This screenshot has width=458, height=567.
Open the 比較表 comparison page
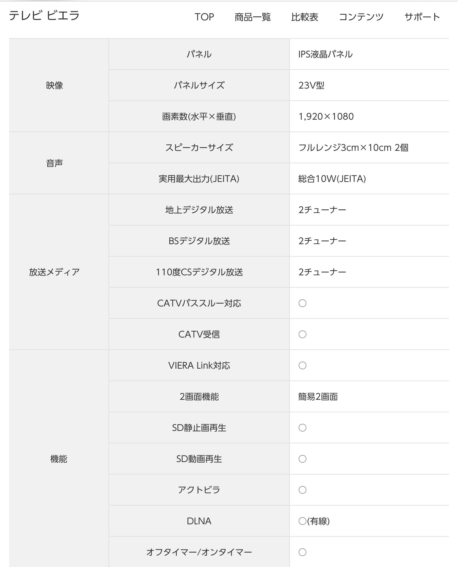(304, 17)
